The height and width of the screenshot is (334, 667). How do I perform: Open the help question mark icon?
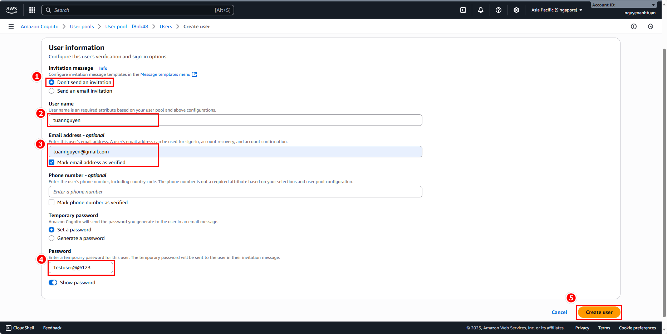coord(499,10)
